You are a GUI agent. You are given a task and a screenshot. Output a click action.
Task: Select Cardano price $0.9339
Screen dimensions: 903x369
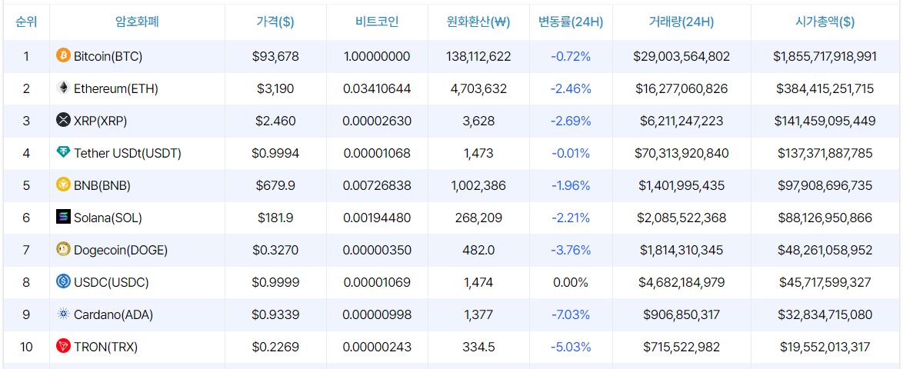(275, 314)
